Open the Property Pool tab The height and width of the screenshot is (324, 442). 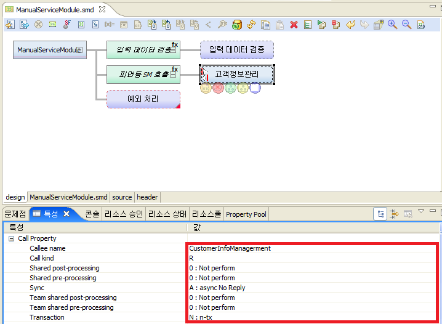point(246,214)
